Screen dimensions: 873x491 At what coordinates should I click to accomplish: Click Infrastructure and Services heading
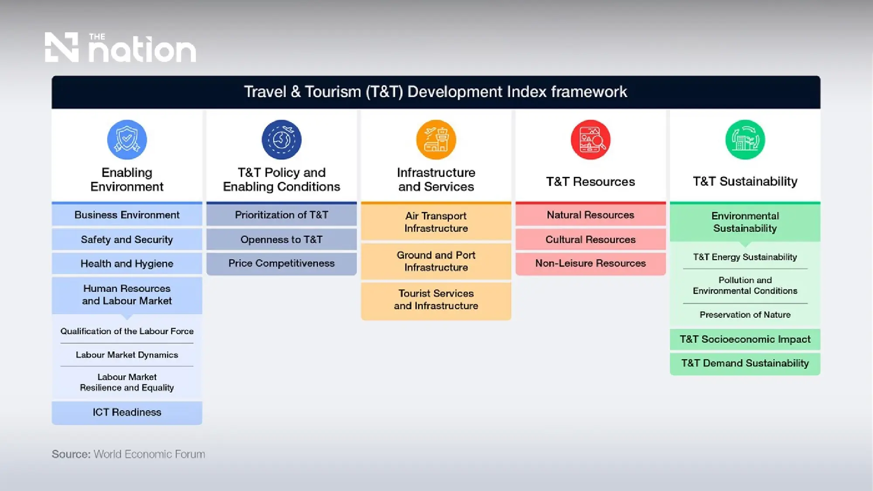coord(436,179)
